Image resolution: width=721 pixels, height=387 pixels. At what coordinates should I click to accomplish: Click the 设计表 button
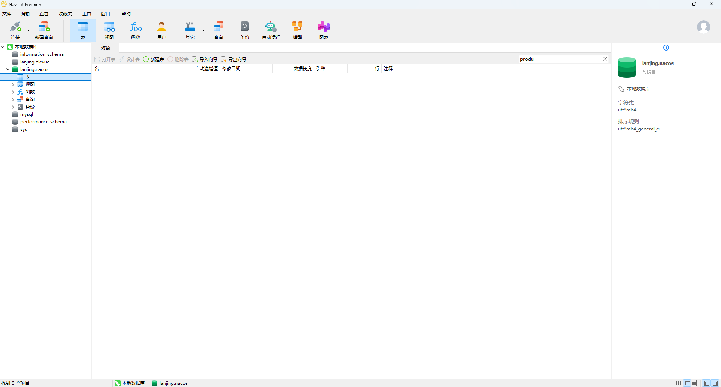click(x=129, y=59)
